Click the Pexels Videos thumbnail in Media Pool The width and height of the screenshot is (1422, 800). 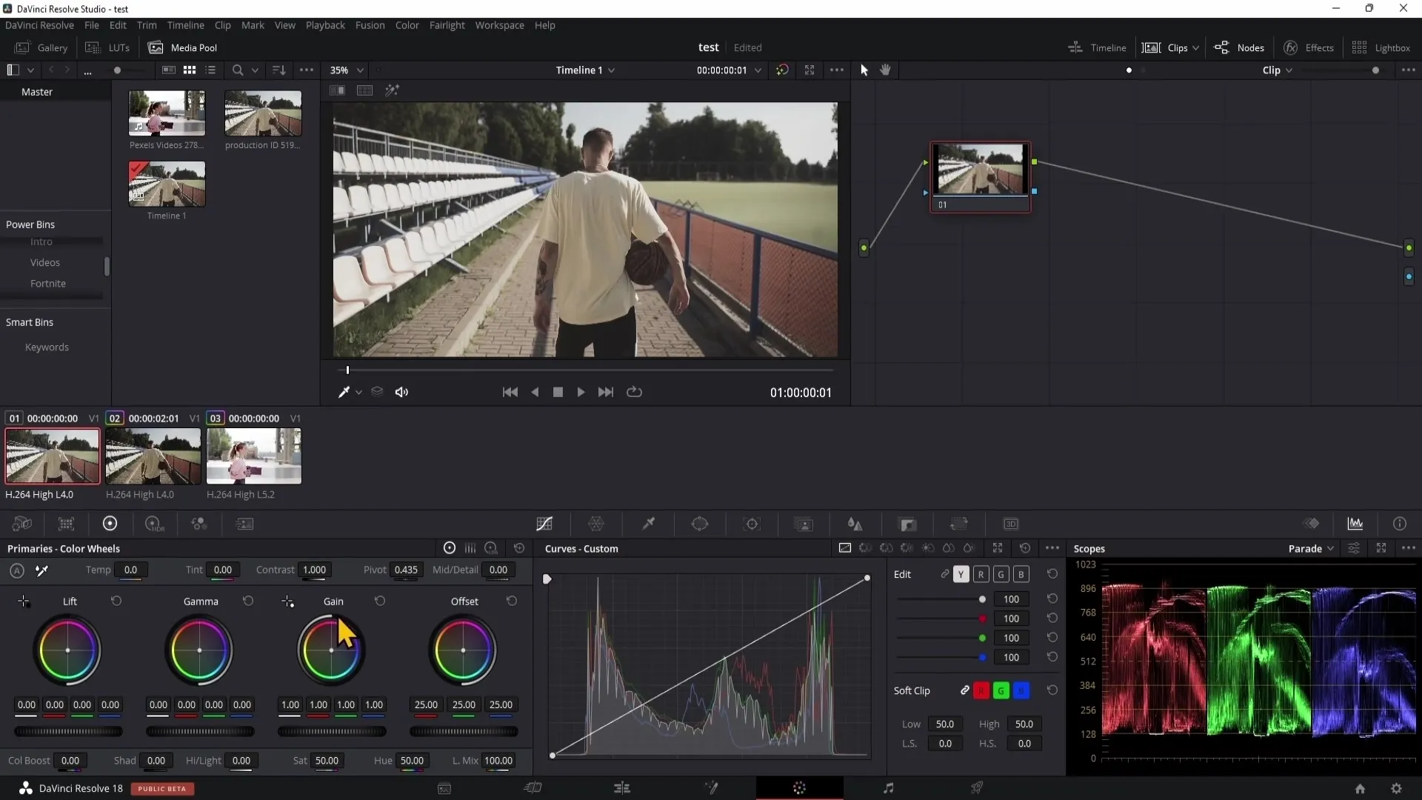[166, 113]
